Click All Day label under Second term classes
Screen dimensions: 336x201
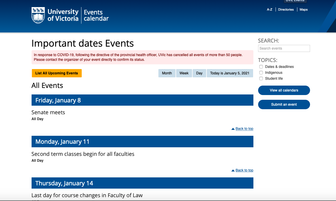pos(37,161)
